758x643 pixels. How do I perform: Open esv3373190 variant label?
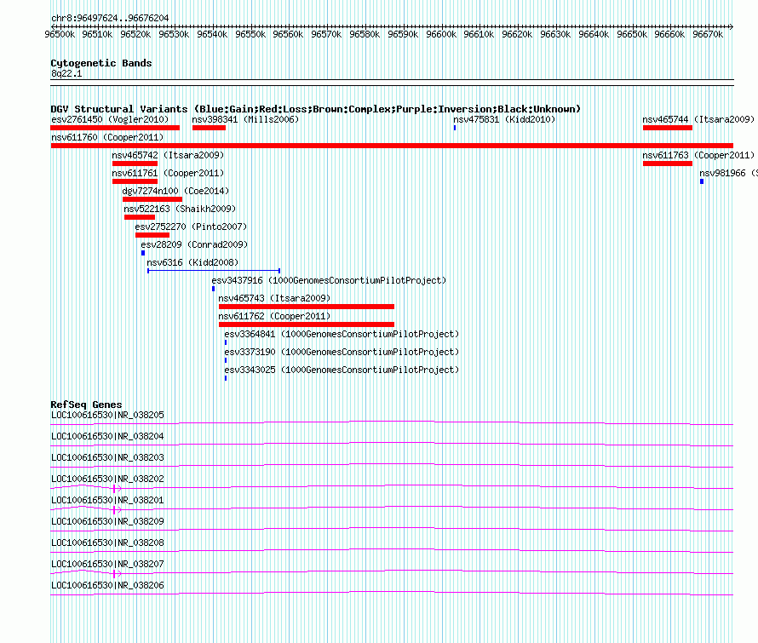point(342,352)
